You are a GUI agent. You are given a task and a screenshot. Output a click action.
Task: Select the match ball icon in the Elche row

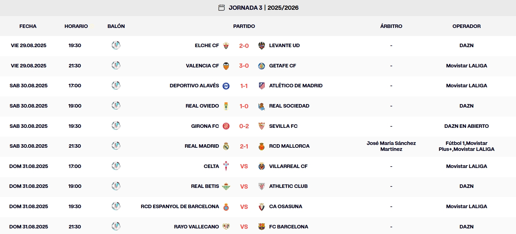coord(116,45)
